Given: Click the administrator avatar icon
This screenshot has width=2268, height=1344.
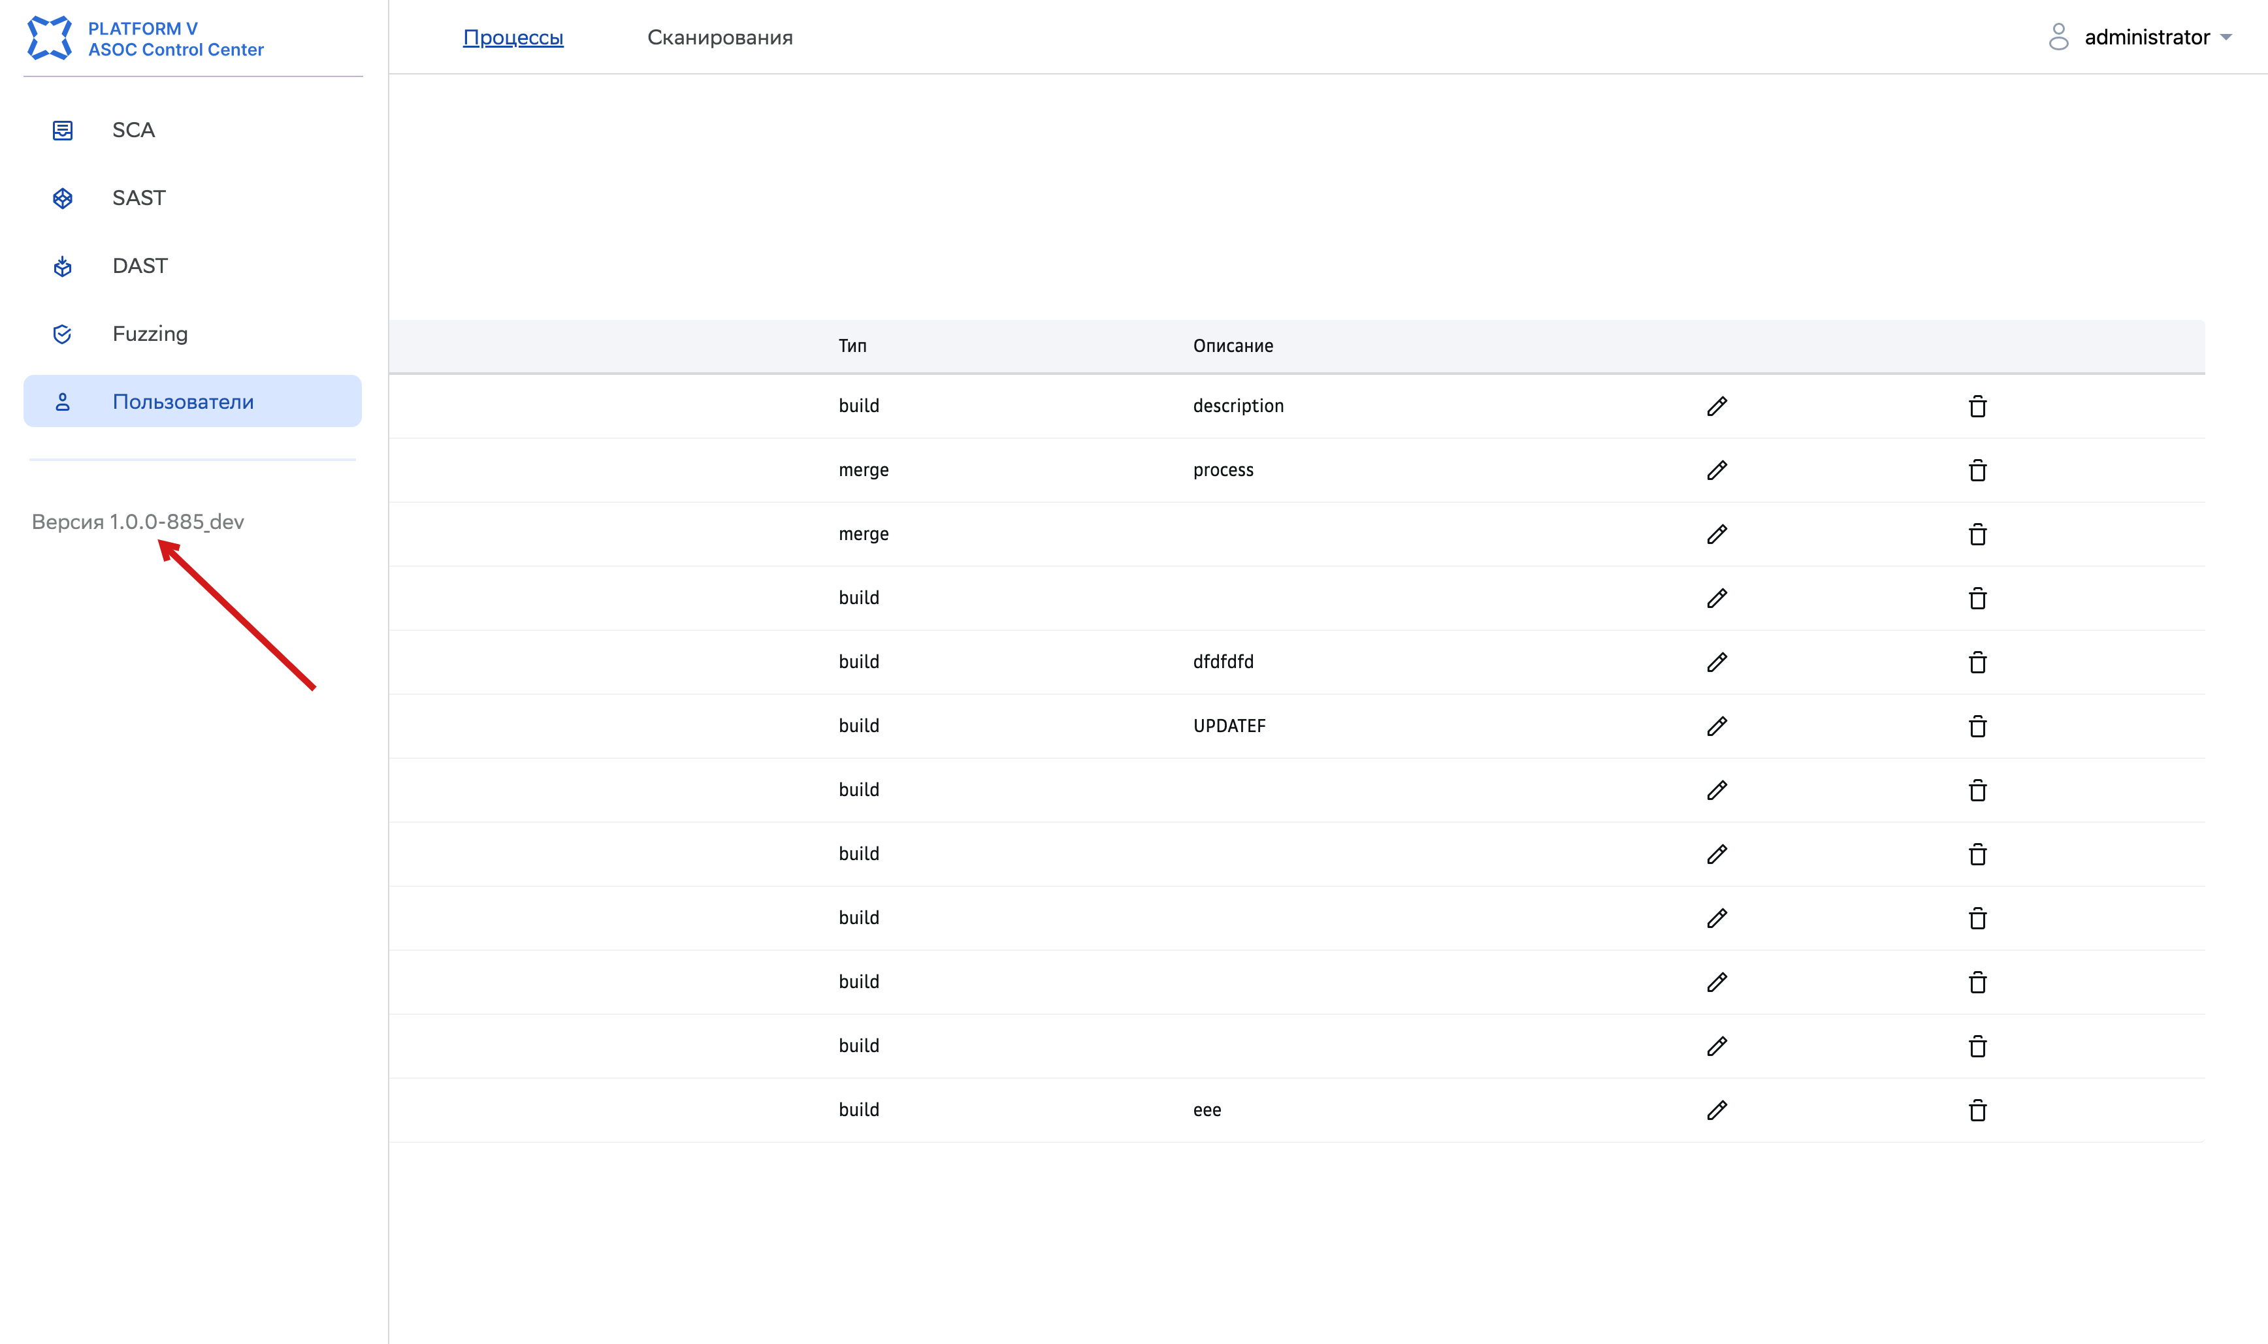Looking at the screenshot, I should point(2058,37).
